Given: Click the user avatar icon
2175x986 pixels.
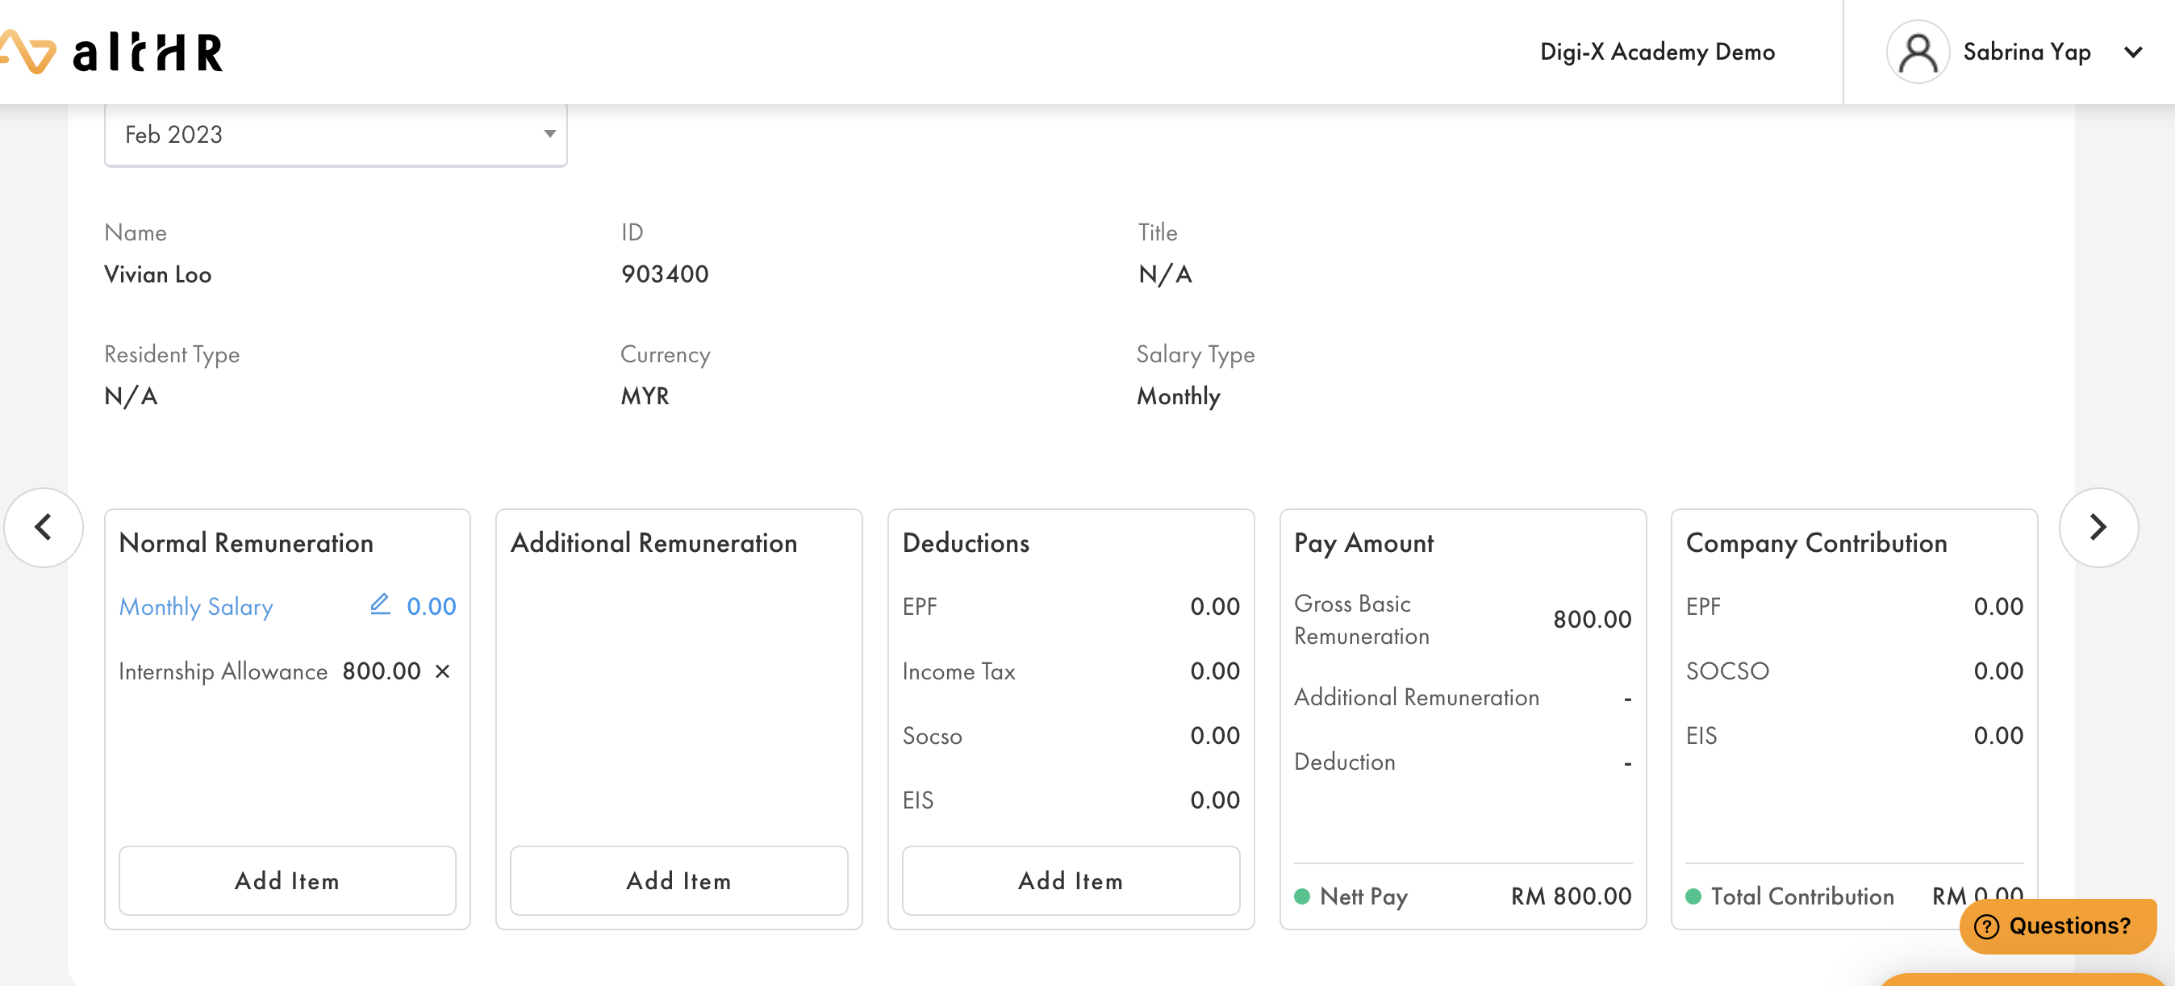Looking at the screenshot, I should pyautogui.click(x=1917, y=52).
